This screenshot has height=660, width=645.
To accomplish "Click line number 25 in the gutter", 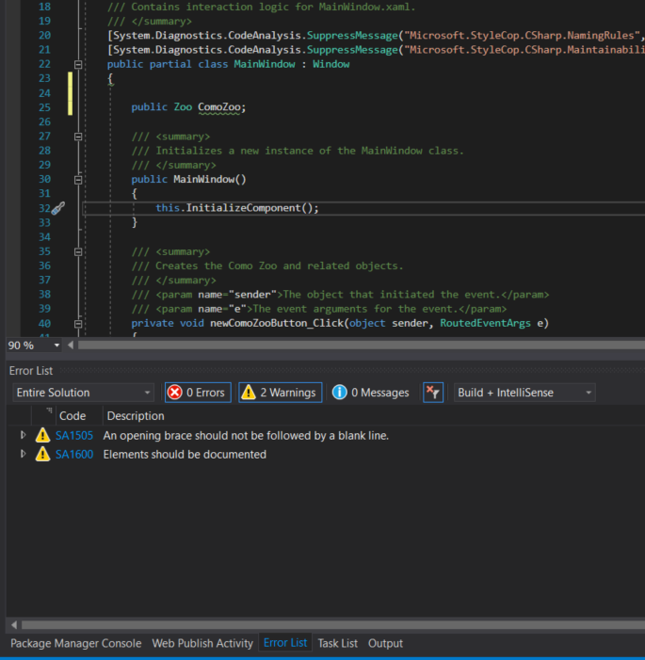I will click(44, 107).
